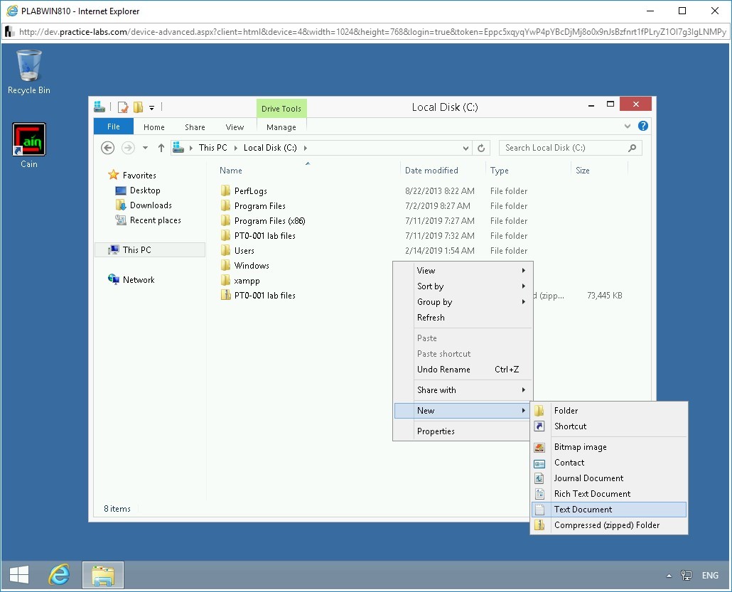The image size is (732, 592).
Task: Switch to the View ribbon tab
Action: tap(235, 127)
